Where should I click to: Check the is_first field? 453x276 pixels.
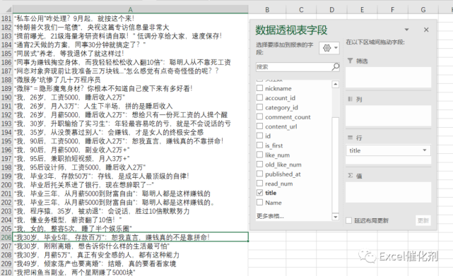pyautogui.click(x=260, y=145)
